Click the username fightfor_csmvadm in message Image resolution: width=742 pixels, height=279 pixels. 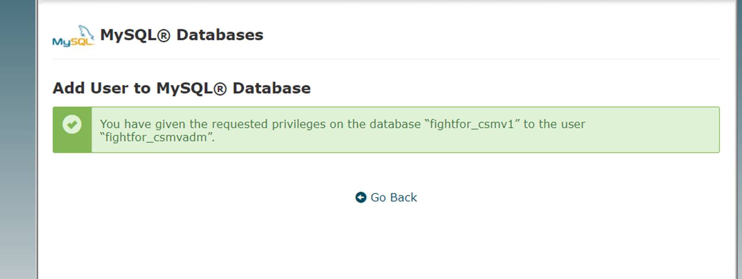156,137
